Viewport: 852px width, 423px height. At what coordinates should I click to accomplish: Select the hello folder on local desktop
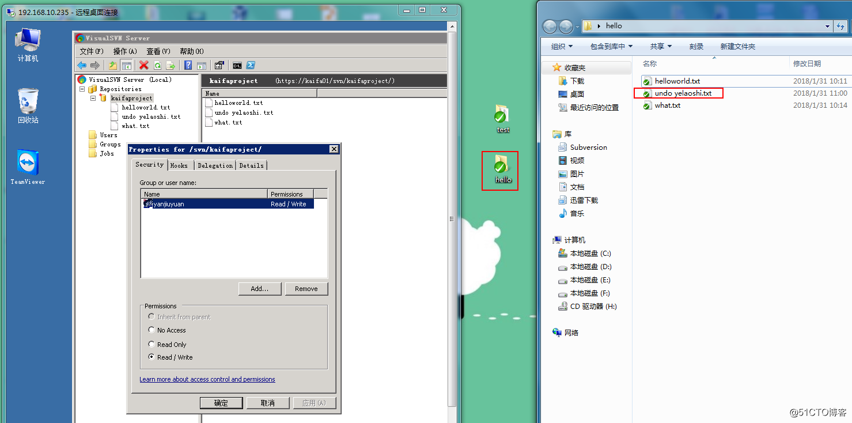tap(503, 169)
